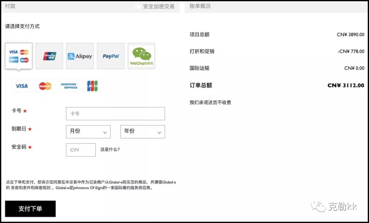This screenshot has width=369, height=223.
Task: Choose the WeChat Pay payment option
Action: (141, 56)
